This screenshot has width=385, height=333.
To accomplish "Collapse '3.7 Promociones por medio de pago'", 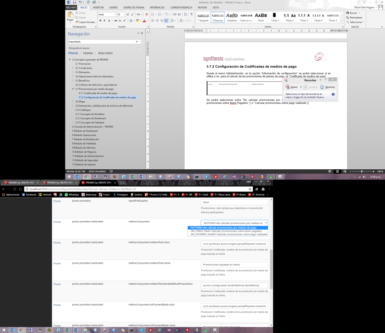I will tap(73, 89).
